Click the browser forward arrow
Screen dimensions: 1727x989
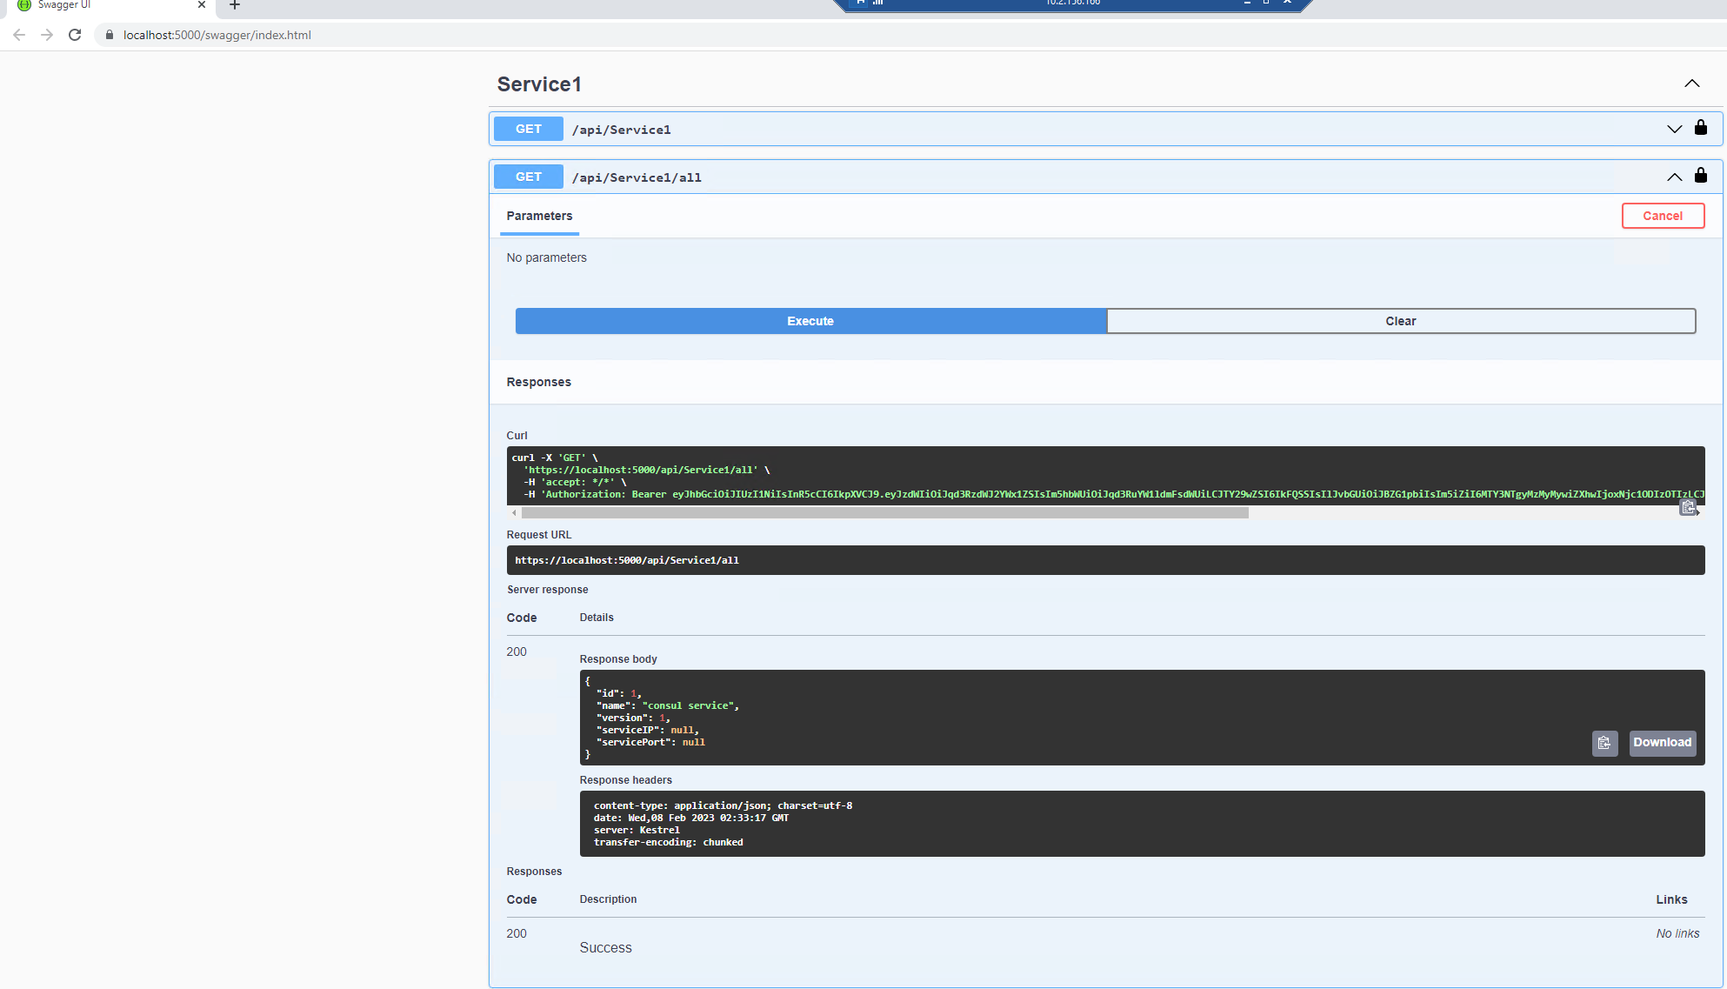47,35
